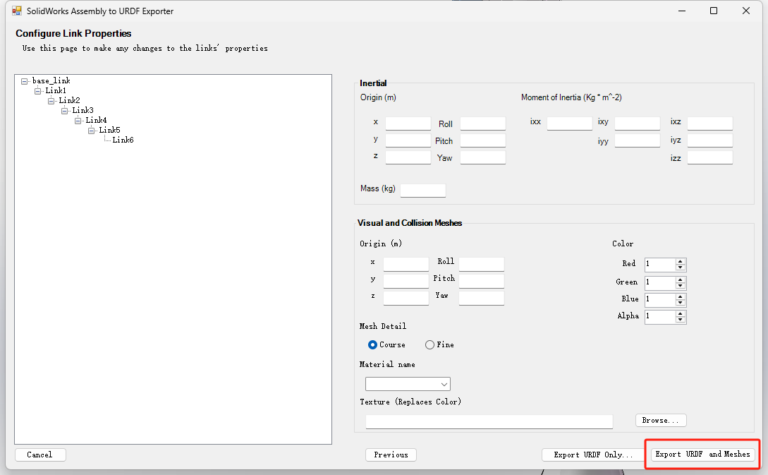Decrease the Red color value
Viewport: 768px width, 475px height.
point(681,267)
